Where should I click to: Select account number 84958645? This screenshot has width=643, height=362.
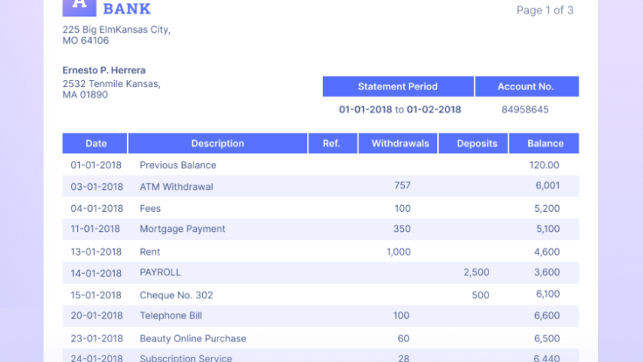click(525, 109)
